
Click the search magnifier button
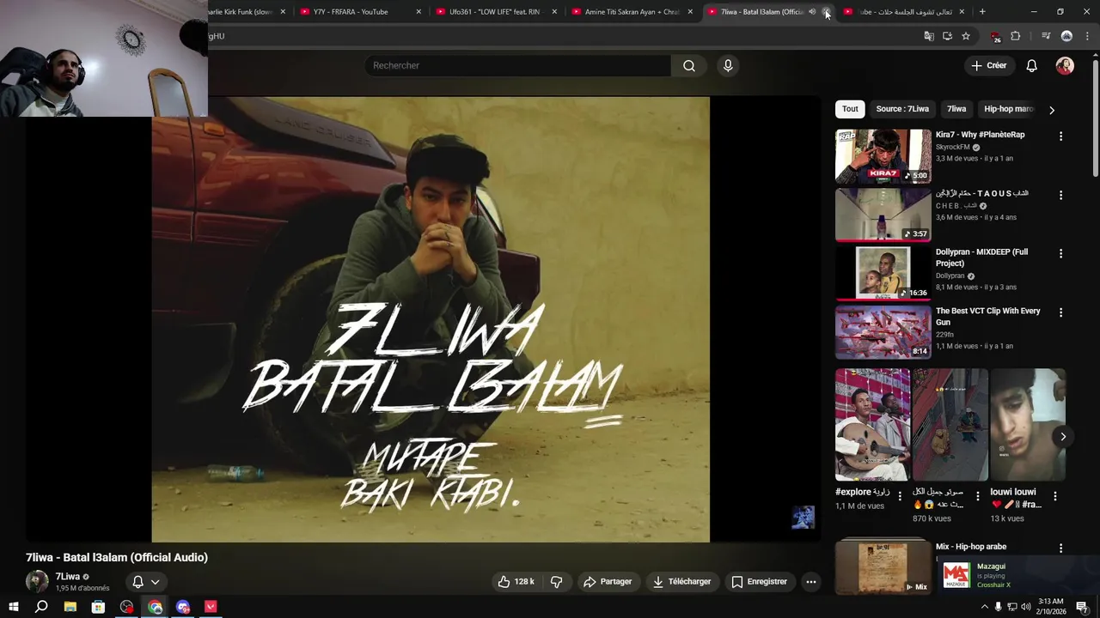click(x=689, y=65)
